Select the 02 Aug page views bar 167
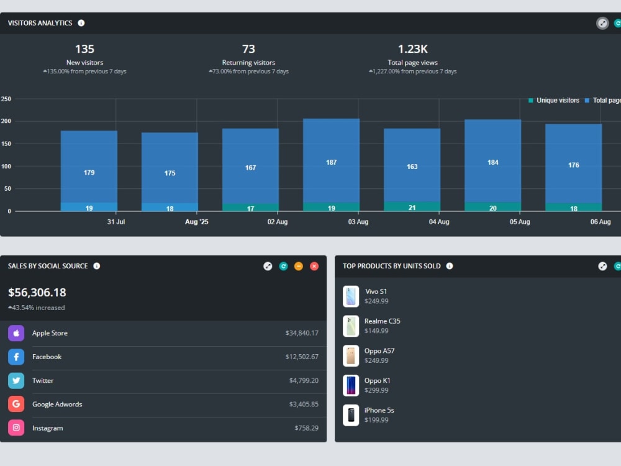The width and height of the screenshot is (621, 466). [251, 166]
